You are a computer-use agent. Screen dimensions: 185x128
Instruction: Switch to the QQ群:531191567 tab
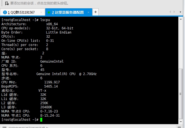(x=22, y=12)
